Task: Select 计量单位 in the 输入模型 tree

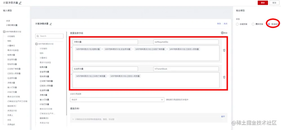Action: 11,45
